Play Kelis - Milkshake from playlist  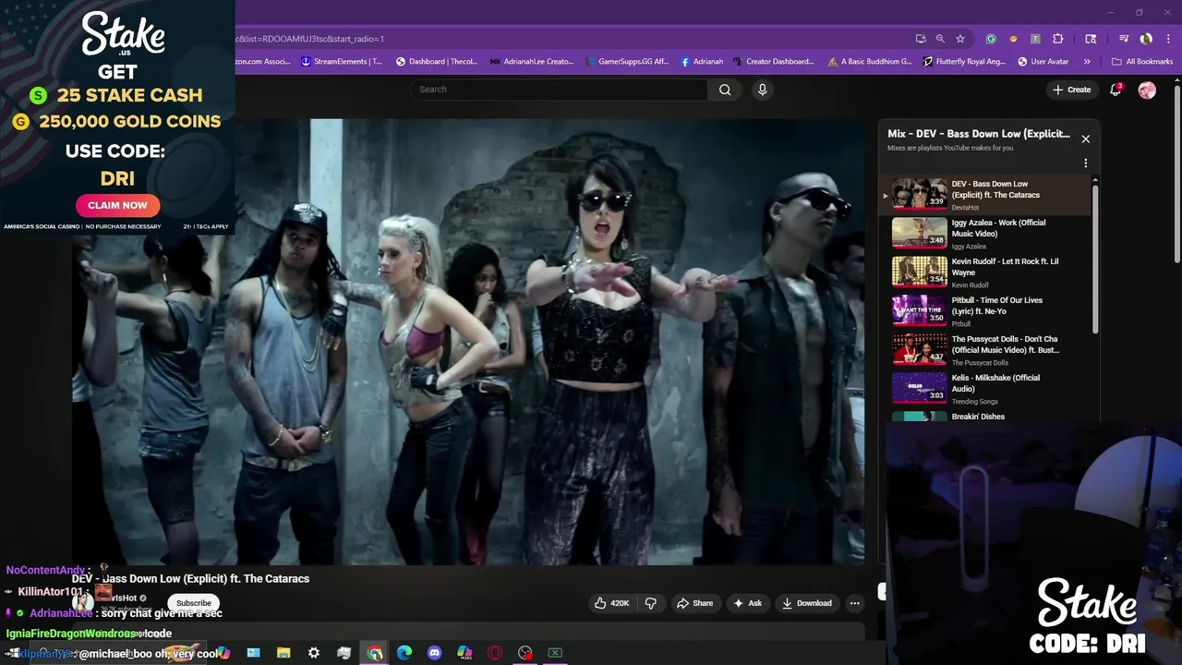[x=984, y=389]
